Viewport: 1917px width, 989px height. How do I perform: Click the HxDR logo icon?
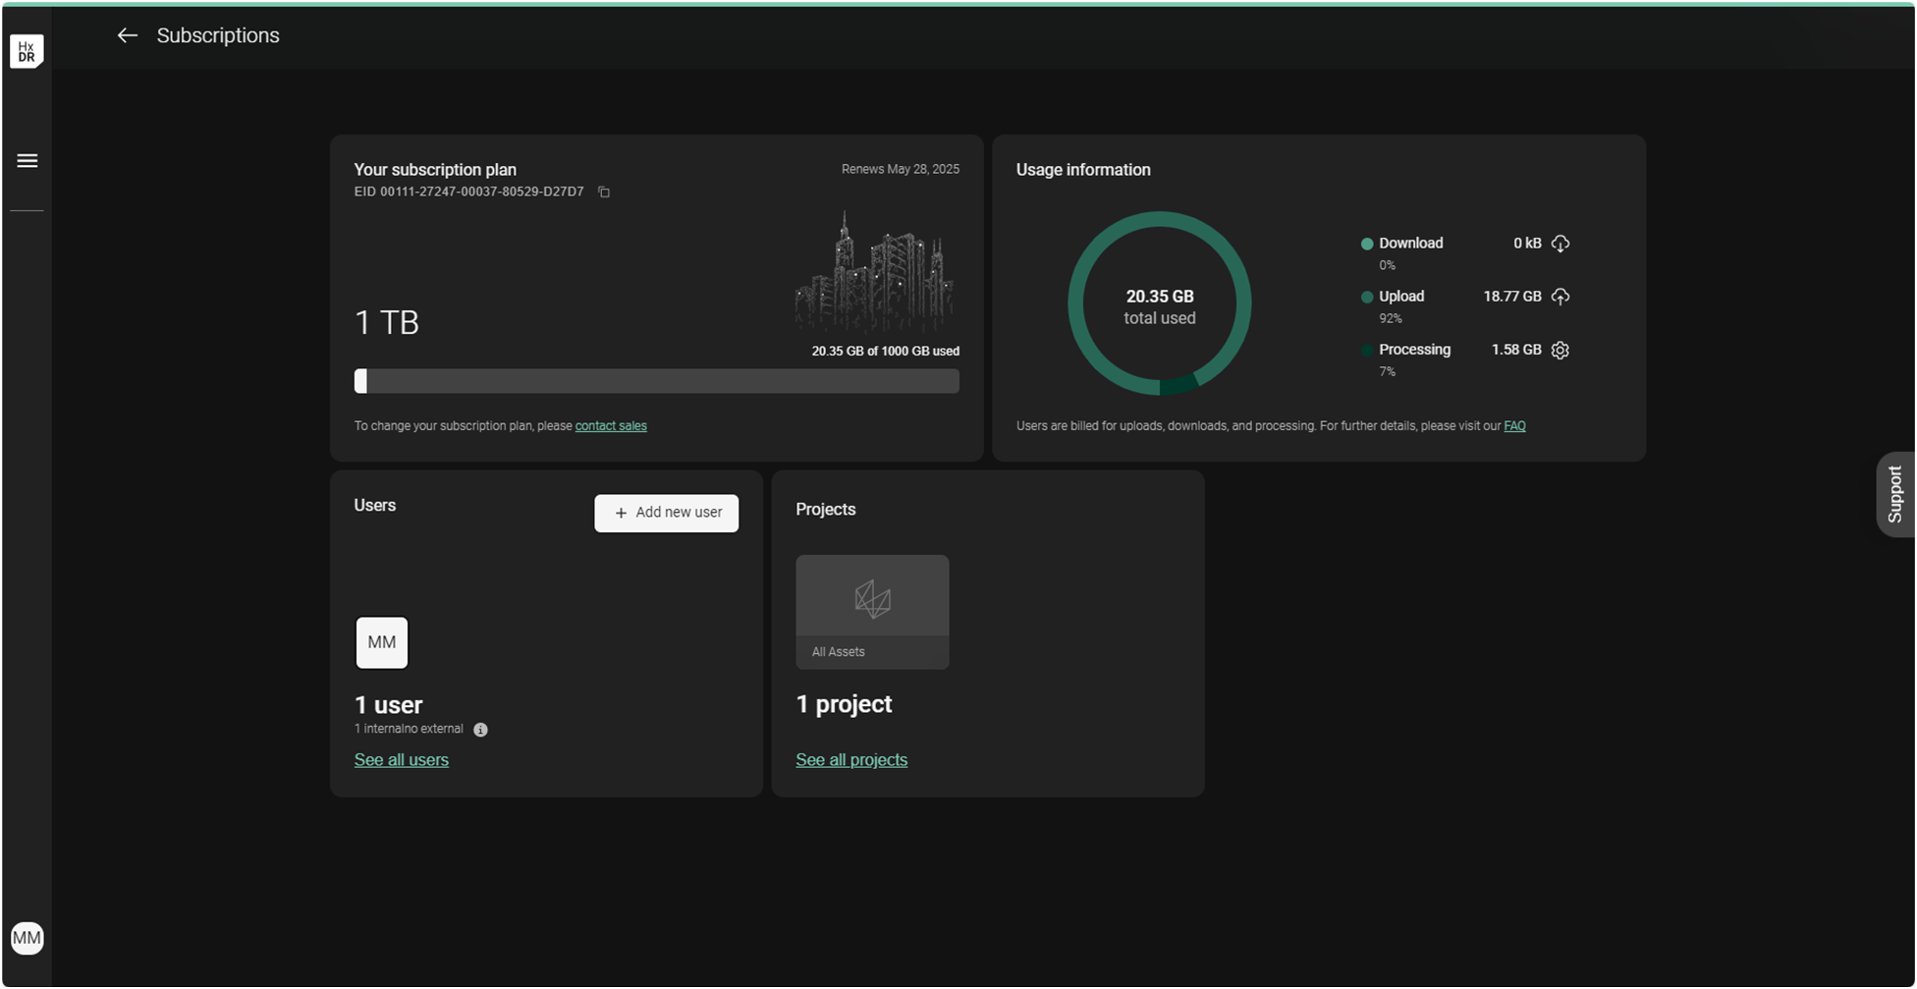[x=27, y=51]
